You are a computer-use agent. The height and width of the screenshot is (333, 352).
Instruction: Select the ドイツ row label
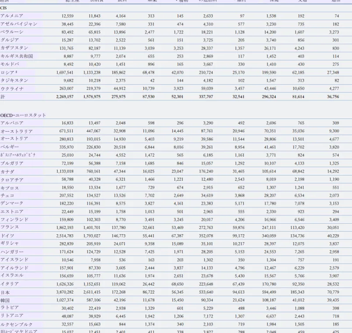point(7,236)
